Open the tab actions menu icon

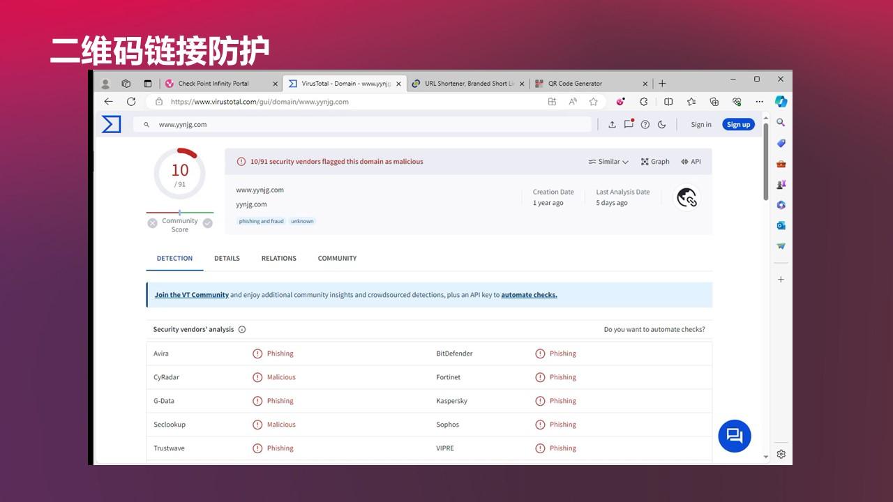[147, 84]
